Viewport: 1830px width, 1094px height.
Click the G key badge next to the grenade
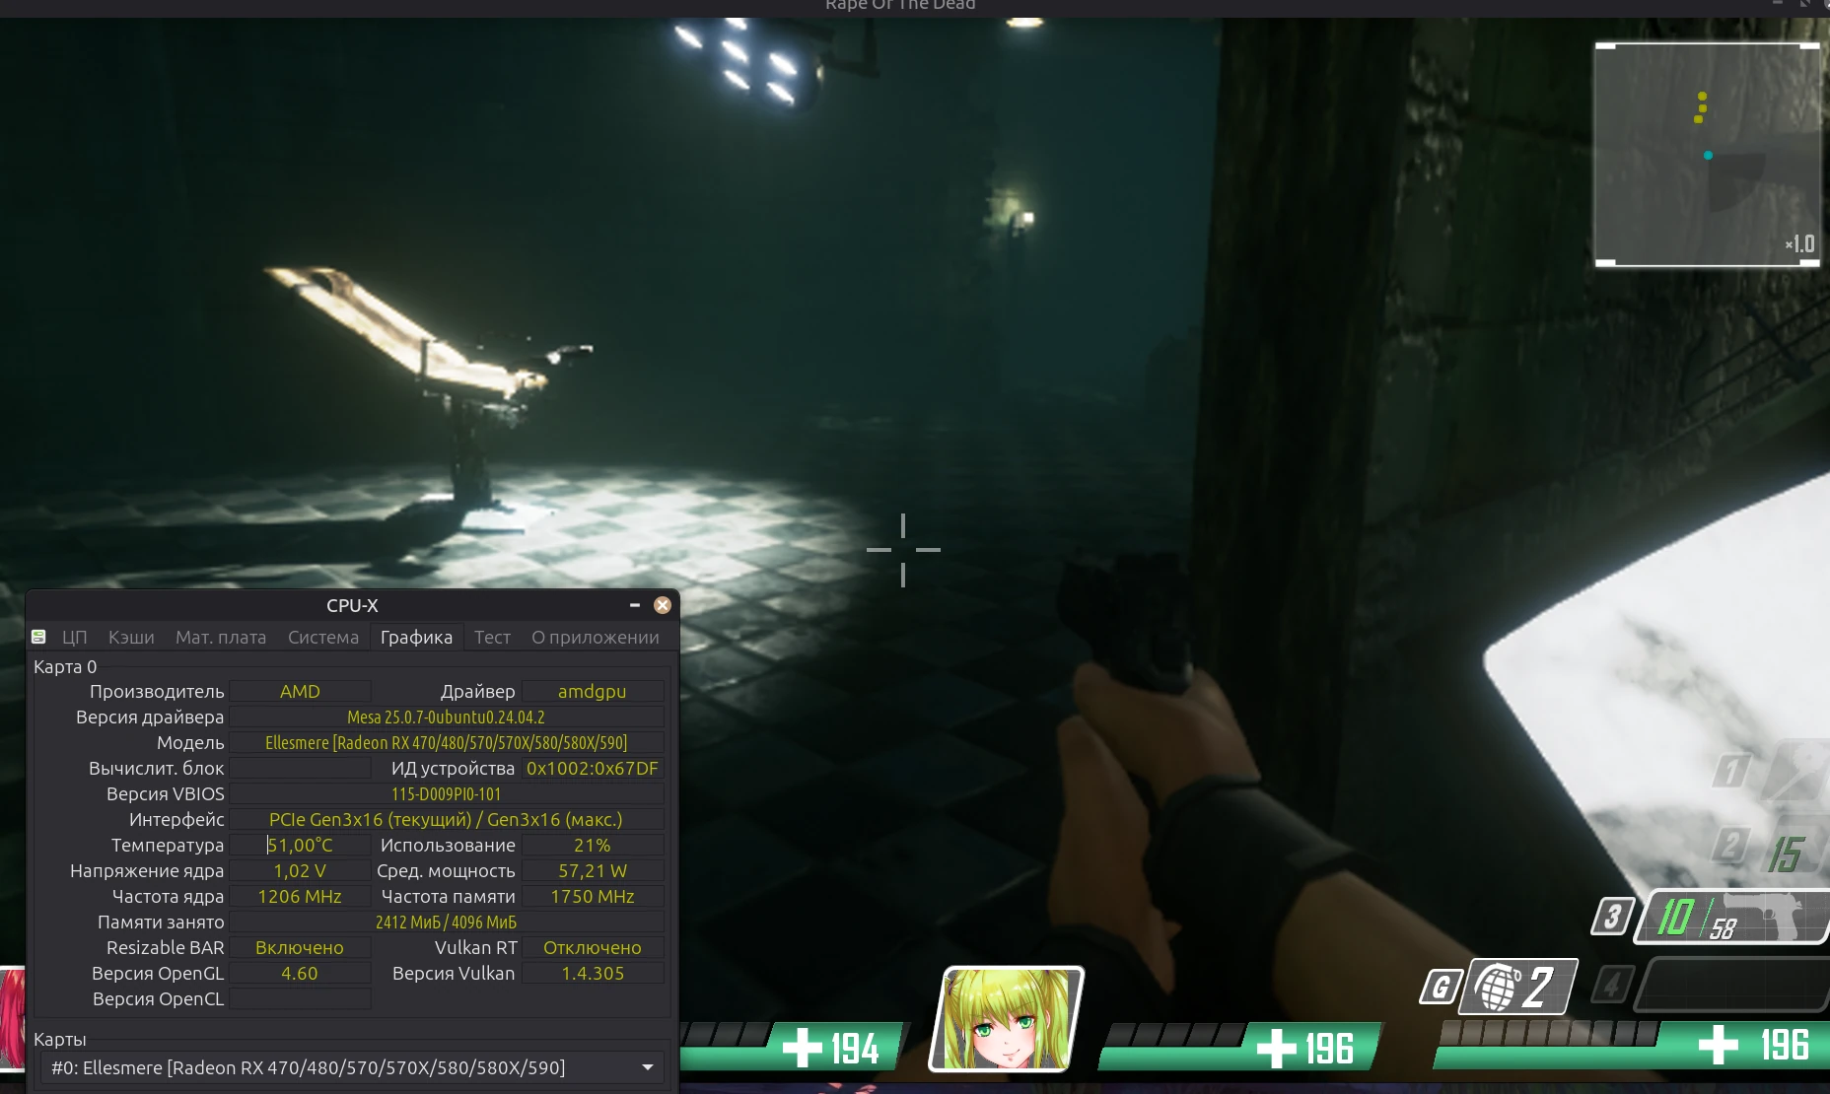pyautogui.click(x=1441, y=987)
